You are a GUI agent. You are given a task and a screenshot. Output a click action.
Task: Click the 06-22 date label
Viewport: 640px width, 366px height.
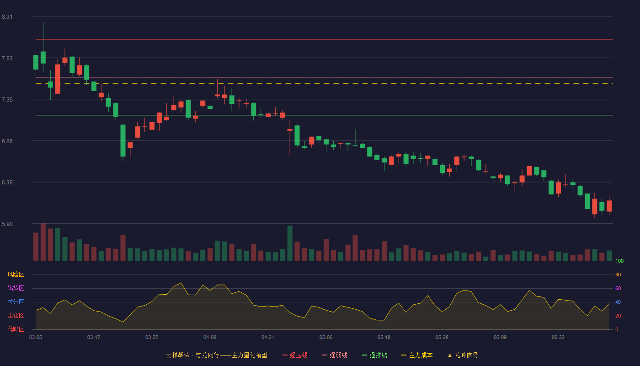click(x=558, y=337)
